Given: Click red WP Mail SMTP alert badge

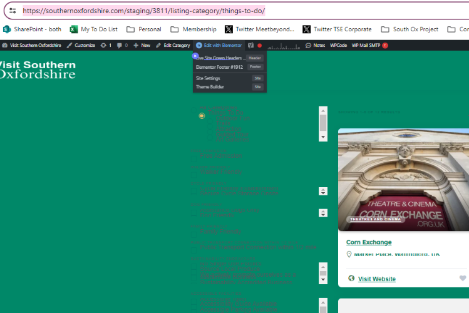Looking at the screenshot, I should [x=385, y=46].
